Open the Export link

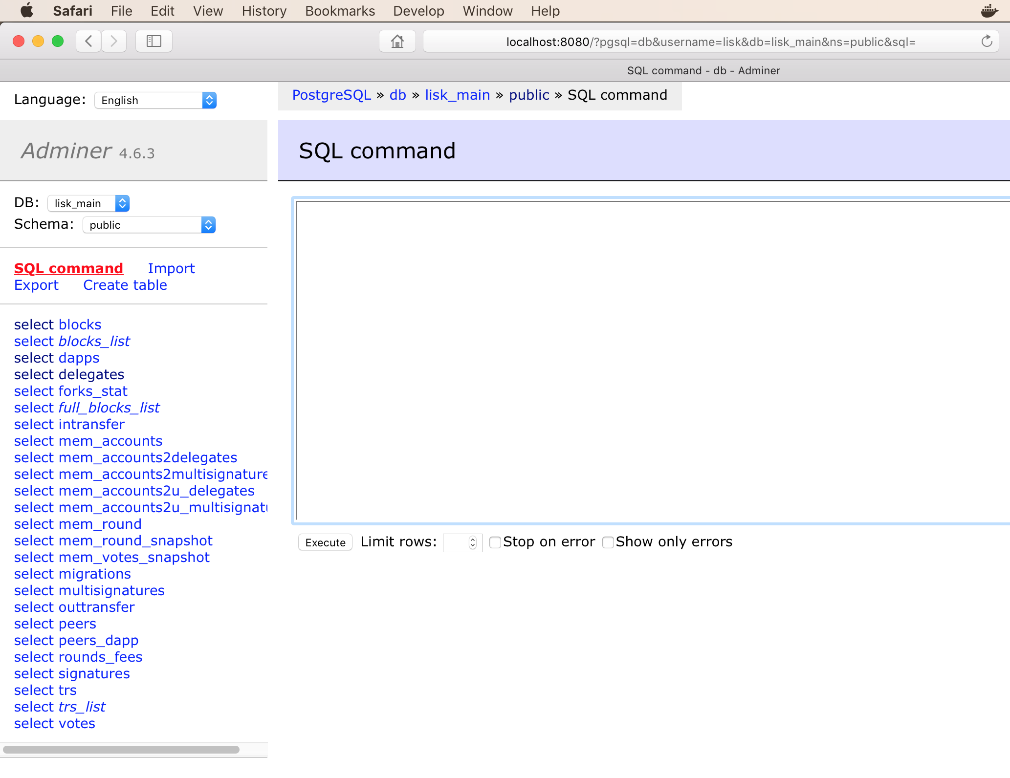(x=36, y=285)
